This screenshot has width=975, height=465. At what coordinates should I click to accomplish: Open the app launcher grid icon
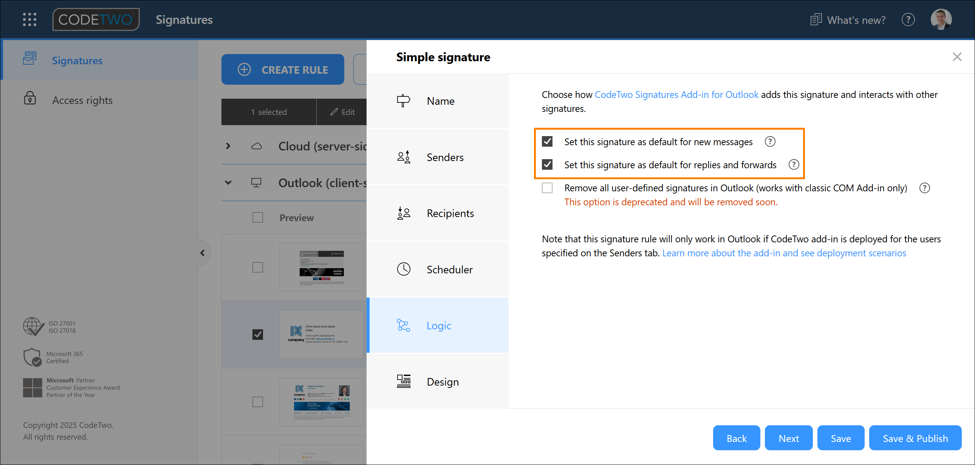point(29,19)
